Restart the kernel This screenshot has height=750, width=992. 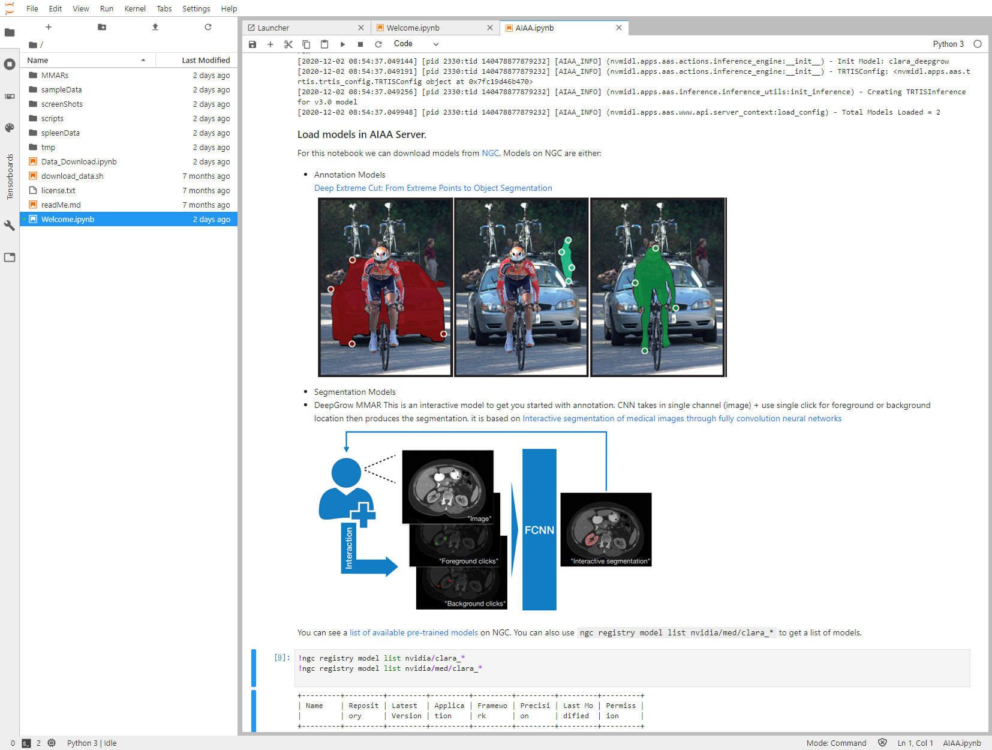(378, 44)
